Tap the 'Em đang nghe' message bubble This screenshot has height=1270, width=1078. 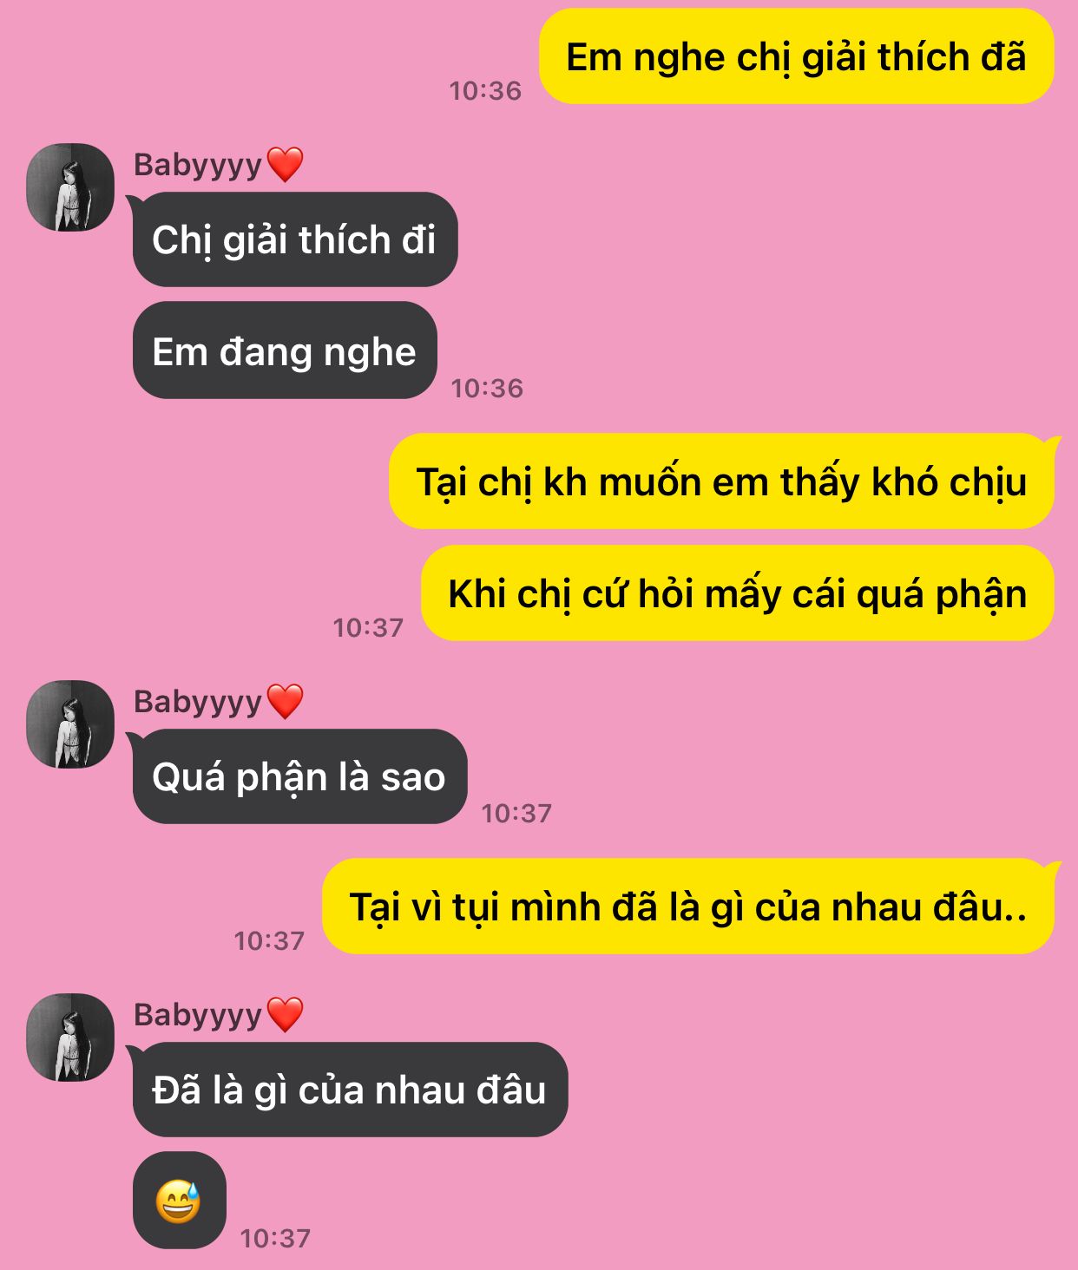[285, 351]
